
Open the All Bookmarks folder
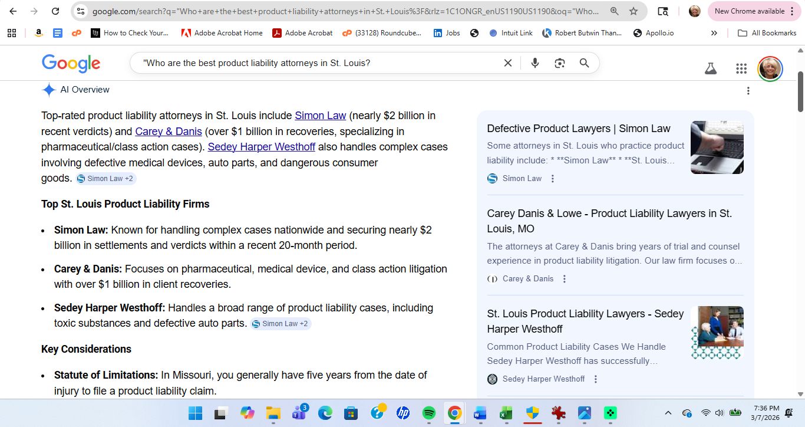767,33
